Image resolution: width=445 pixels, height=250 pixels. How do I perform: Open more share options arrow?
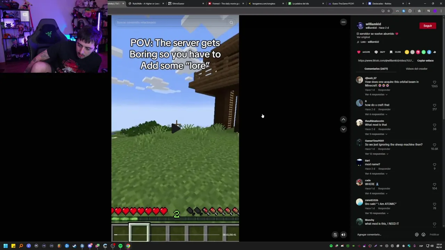[435, 52]
